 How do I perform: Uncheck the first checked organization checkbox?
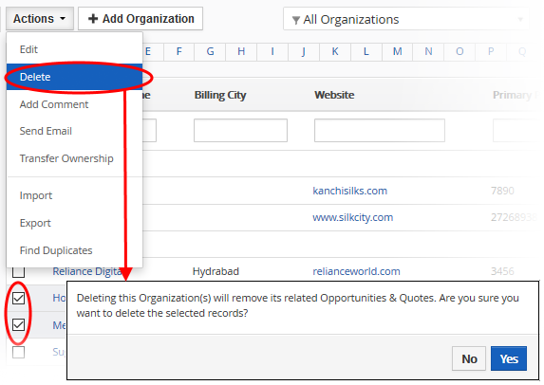point(18,298)
